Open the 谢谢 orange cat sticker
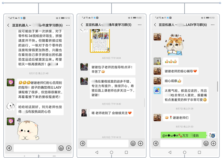Image resolution: width=222 pixels, height=158 pixels. 174,45
